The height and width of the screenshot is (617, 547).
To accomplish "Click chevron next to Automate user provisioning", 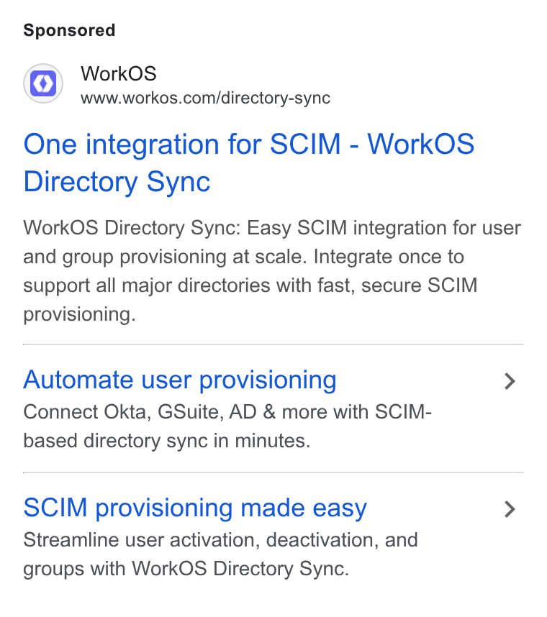I will (510, 381).
